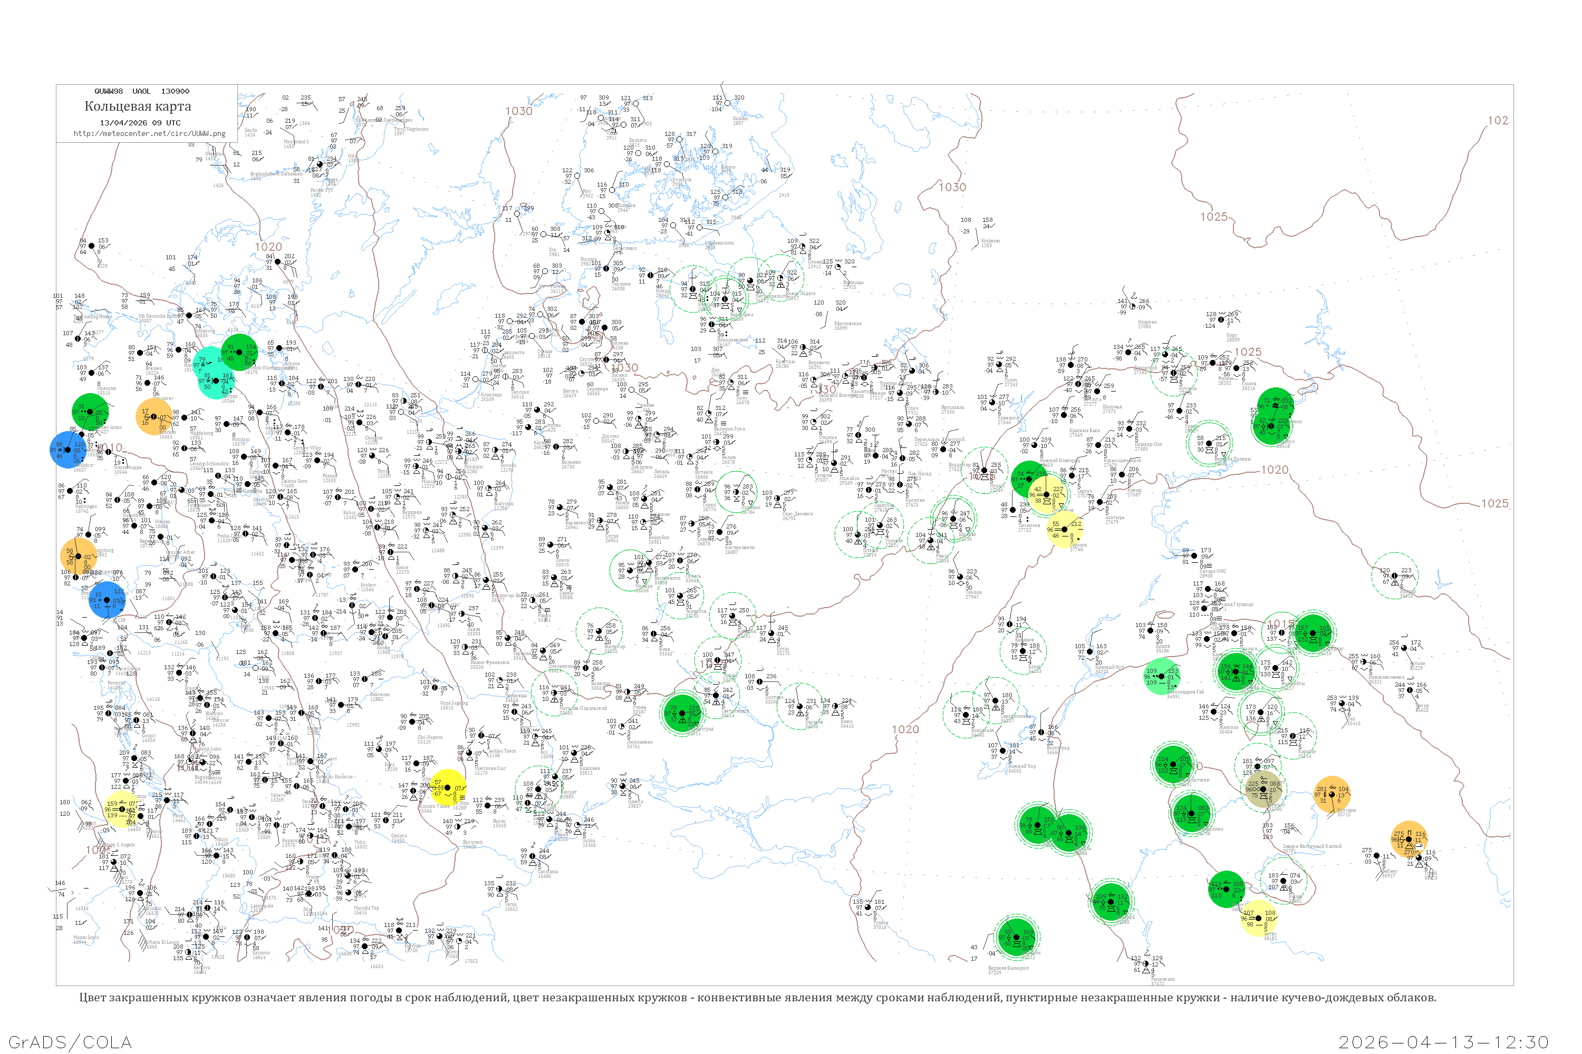Screen dimensions: 1582x1054
Task: Click the station label "Самара ОМС 28900"
Action: [1212, 573]
